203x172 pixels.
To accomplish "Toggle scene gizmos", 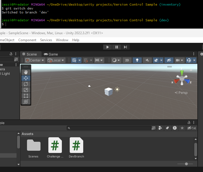I will (189, 60).
